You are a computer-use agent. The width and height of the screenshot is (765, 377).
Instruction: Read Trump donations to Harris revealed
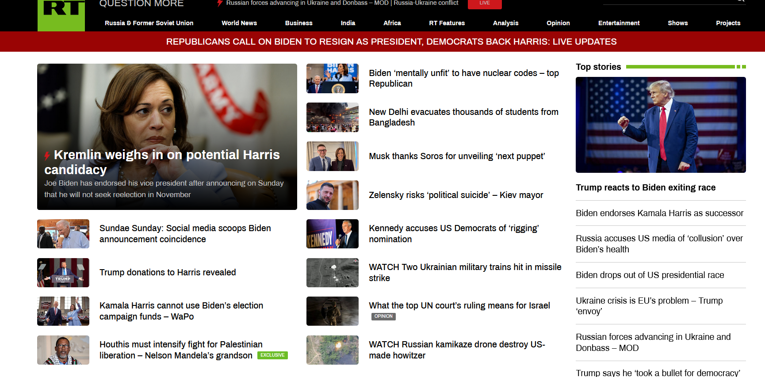pyautogui.click(x=168, y=272)
